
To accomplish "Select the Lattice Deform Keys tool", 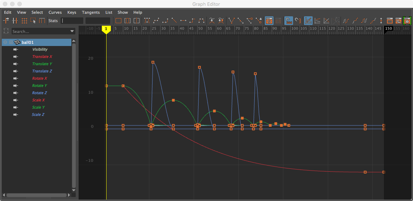I will (x=24, y=21).
